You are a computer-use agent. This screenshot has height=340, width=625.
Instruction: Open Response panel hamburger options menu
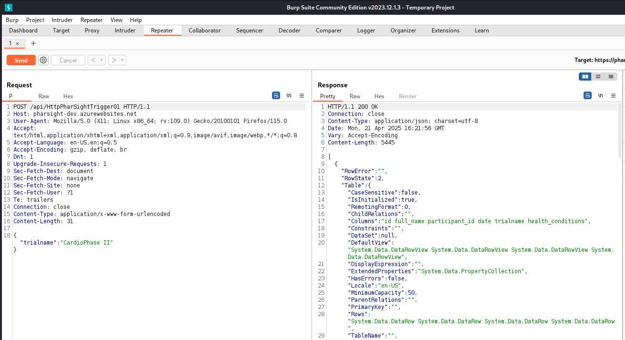pos(613,95)
